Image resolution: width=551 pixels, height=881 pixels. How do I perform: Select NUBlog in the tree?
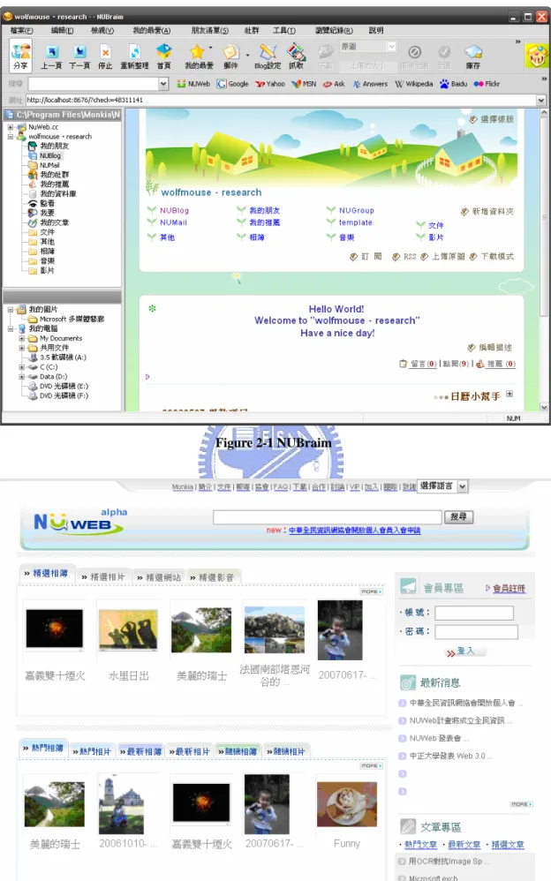tap(50, 155)
